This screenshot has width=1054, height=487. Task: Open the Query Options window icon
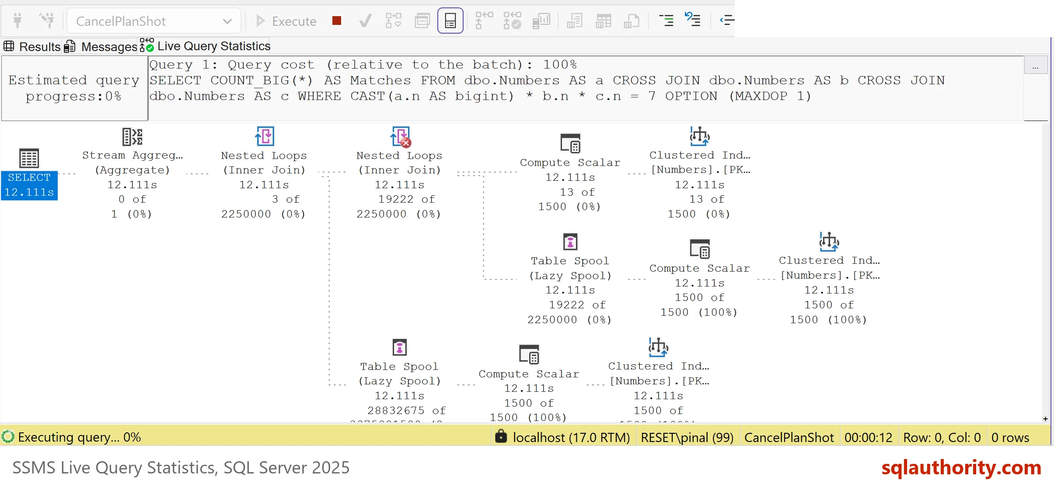[x=422, y=21]
